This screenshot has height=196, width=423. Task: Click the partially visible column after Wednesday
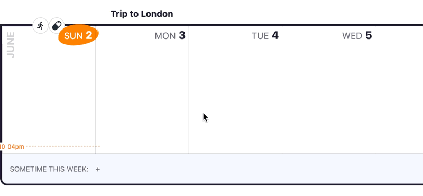pos(399,90)
